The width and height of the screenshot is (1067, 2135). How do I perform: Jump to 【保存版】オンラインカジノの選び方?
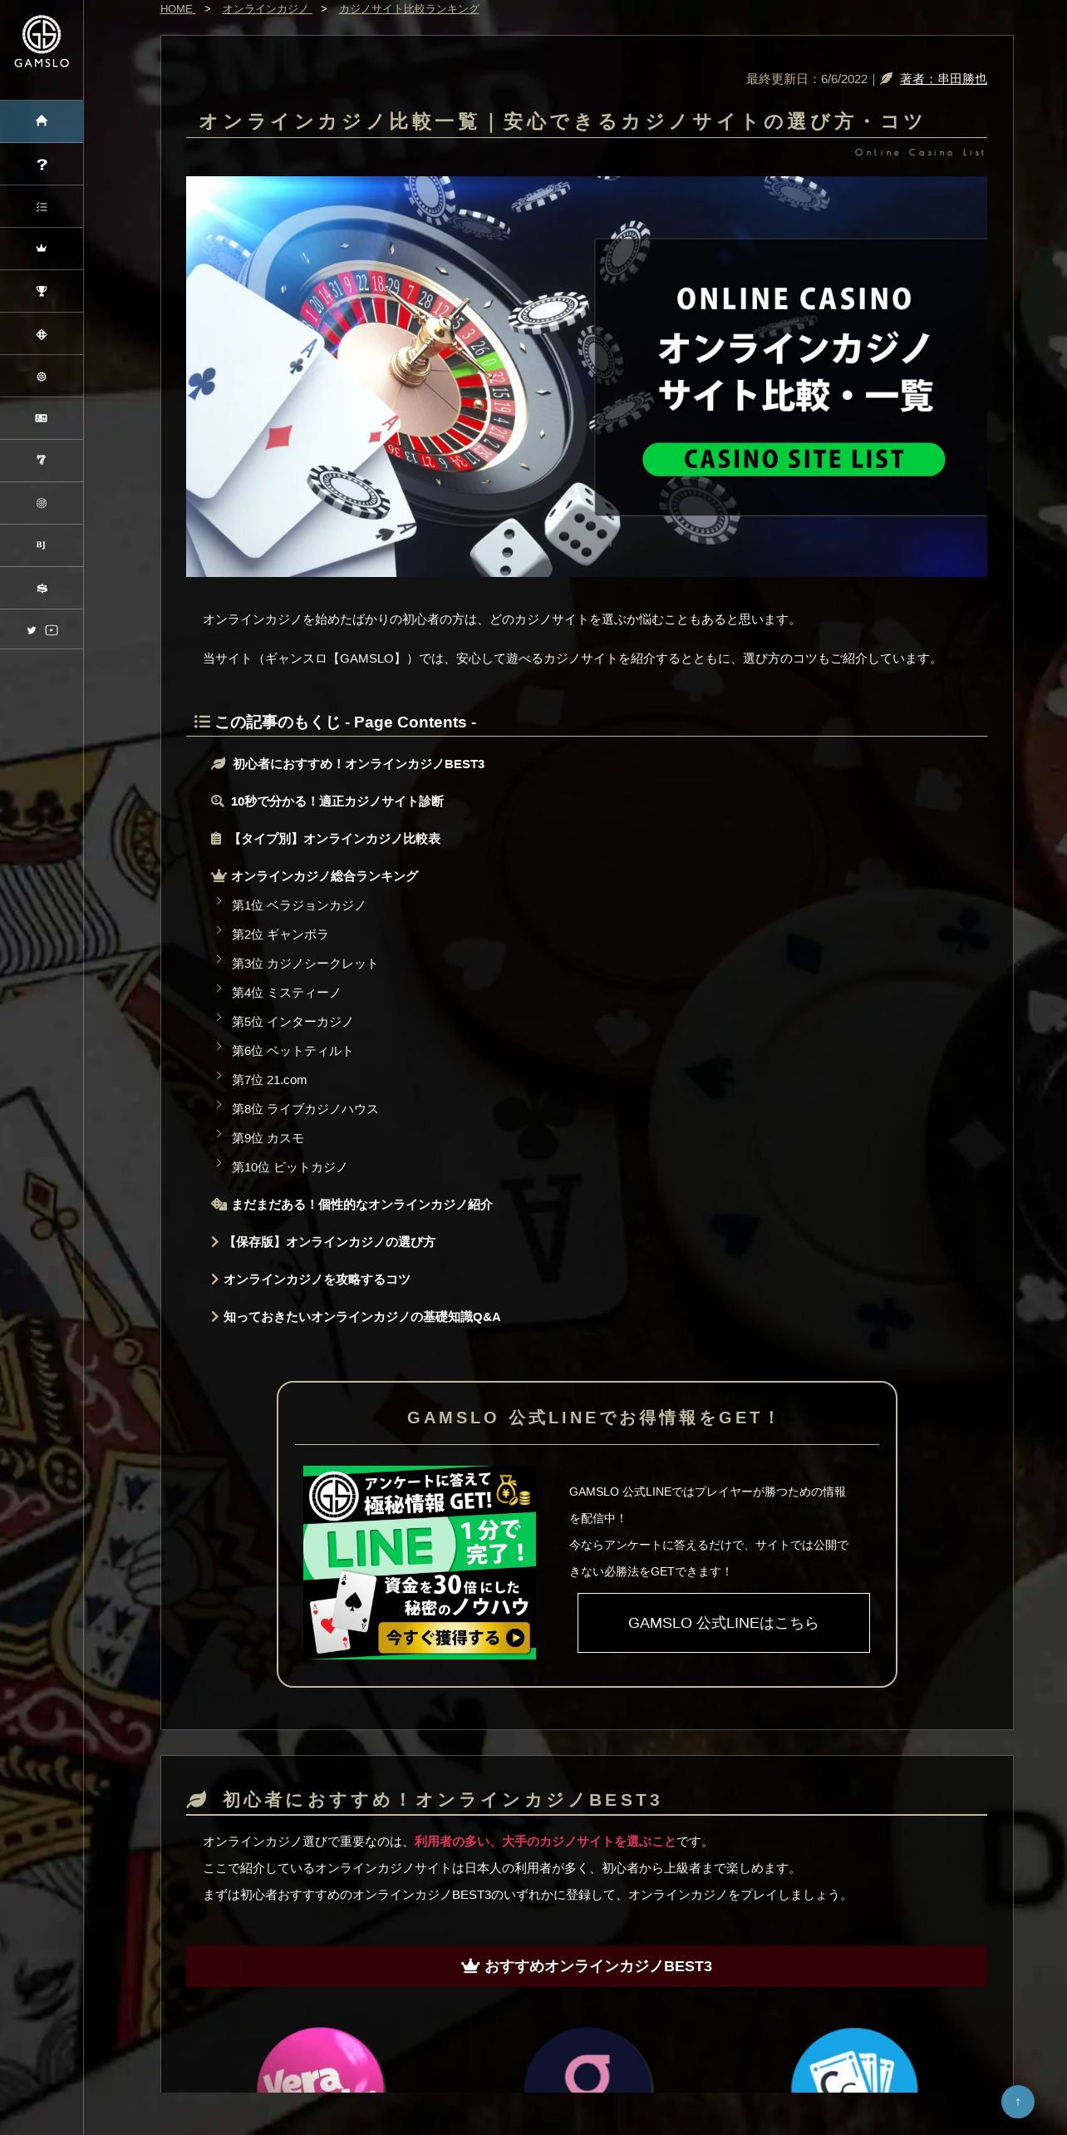(x=329, y=1241)
